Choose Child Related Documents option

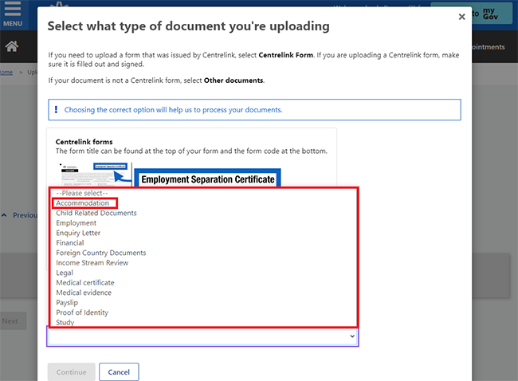(96, 213)
